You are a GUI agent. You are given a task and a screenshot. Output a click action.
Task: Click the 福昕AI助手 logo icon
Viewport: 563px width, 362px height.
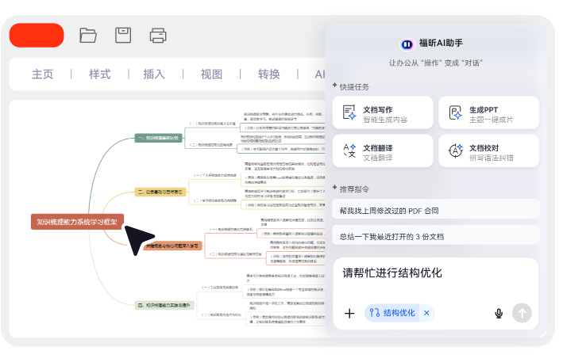tap(407, 44)
